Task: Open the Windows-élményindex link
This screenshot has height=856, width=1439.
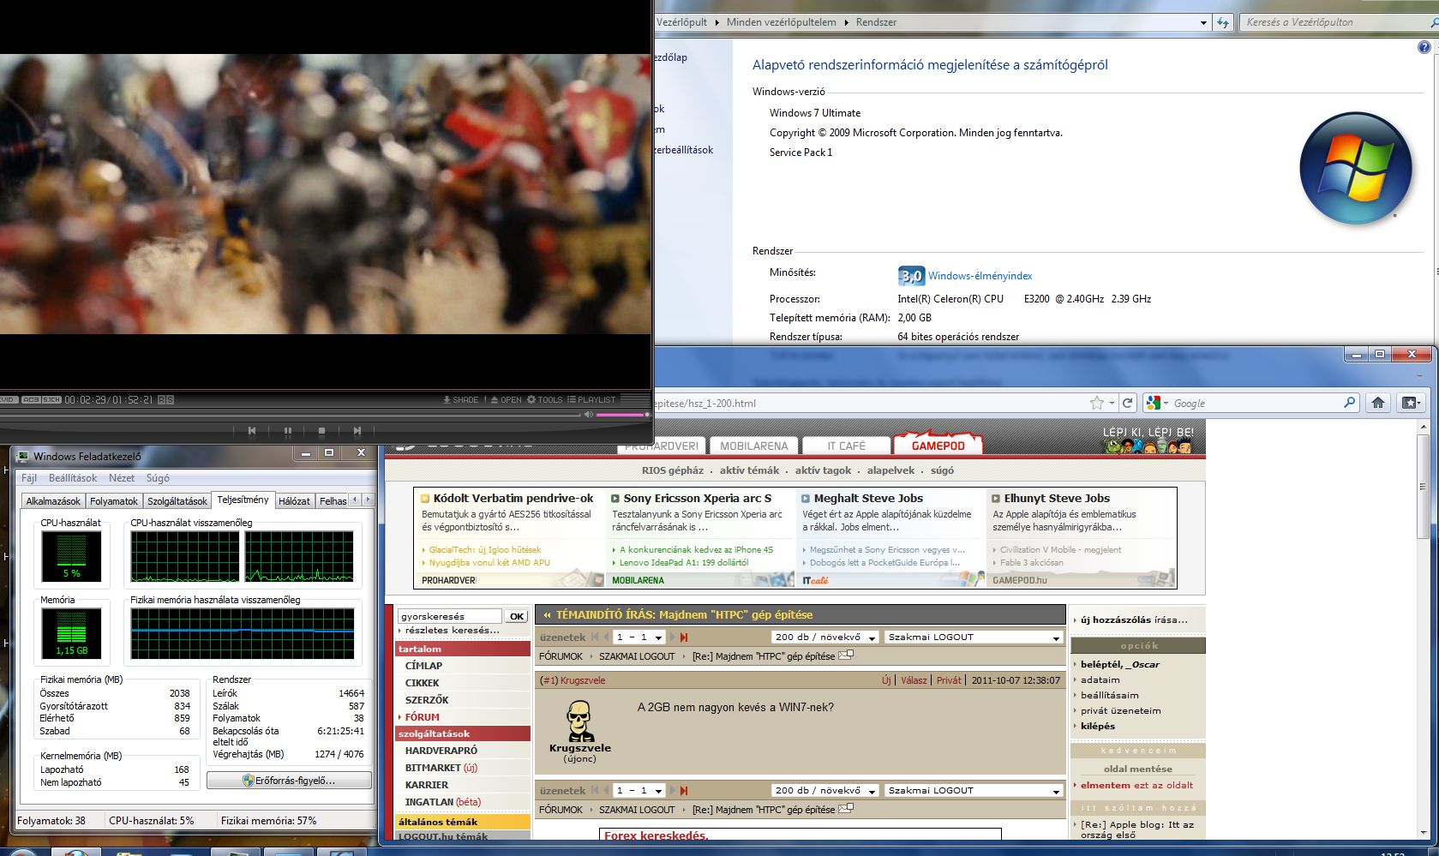Action: tap(980, 276)
